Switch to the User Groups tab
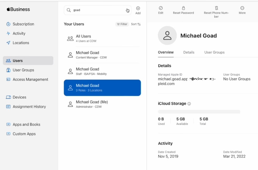The height and width of the screenshot is (170, 258). coord(214,52)
